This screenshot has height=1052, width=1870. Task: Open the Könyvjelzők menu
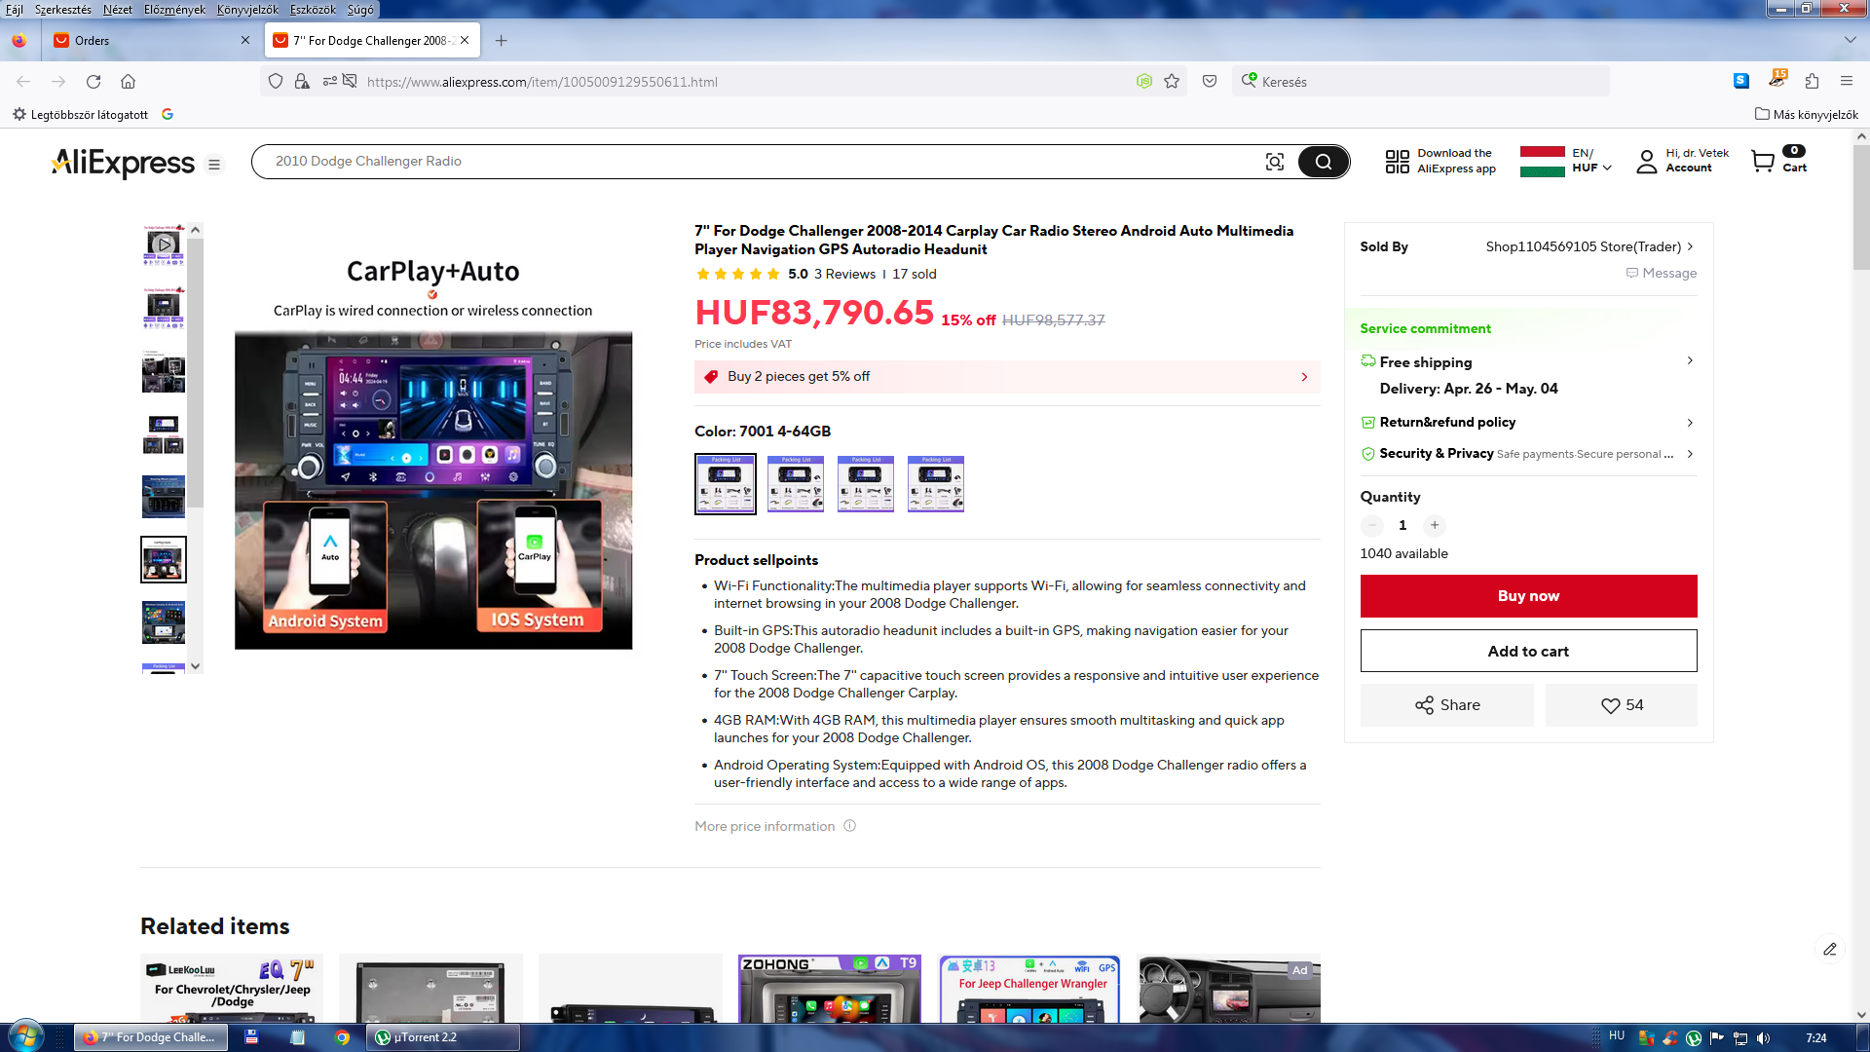247,10
